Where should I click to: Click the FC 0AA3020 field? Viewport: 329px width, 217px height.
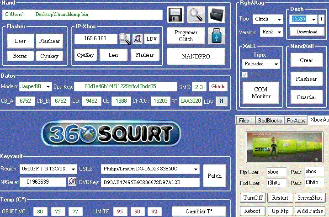191,101
